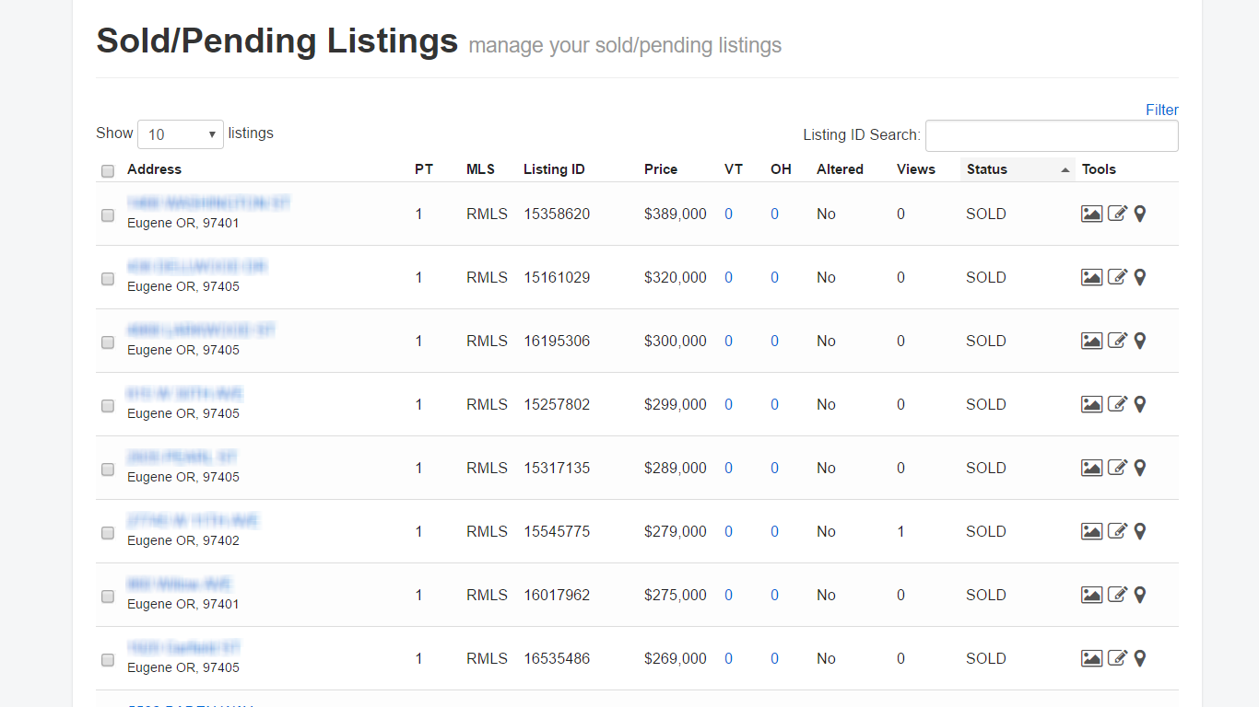Open VT count link for listing 15358620

click(x=728, y=214)
